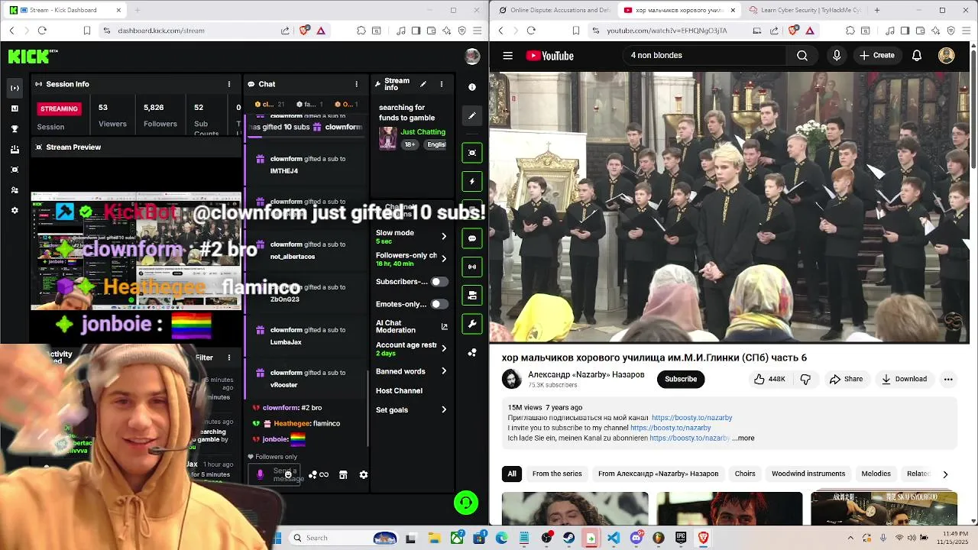Reload the YouTube browser page
Screen dimensions: 978x550
(x=531, y=31)
